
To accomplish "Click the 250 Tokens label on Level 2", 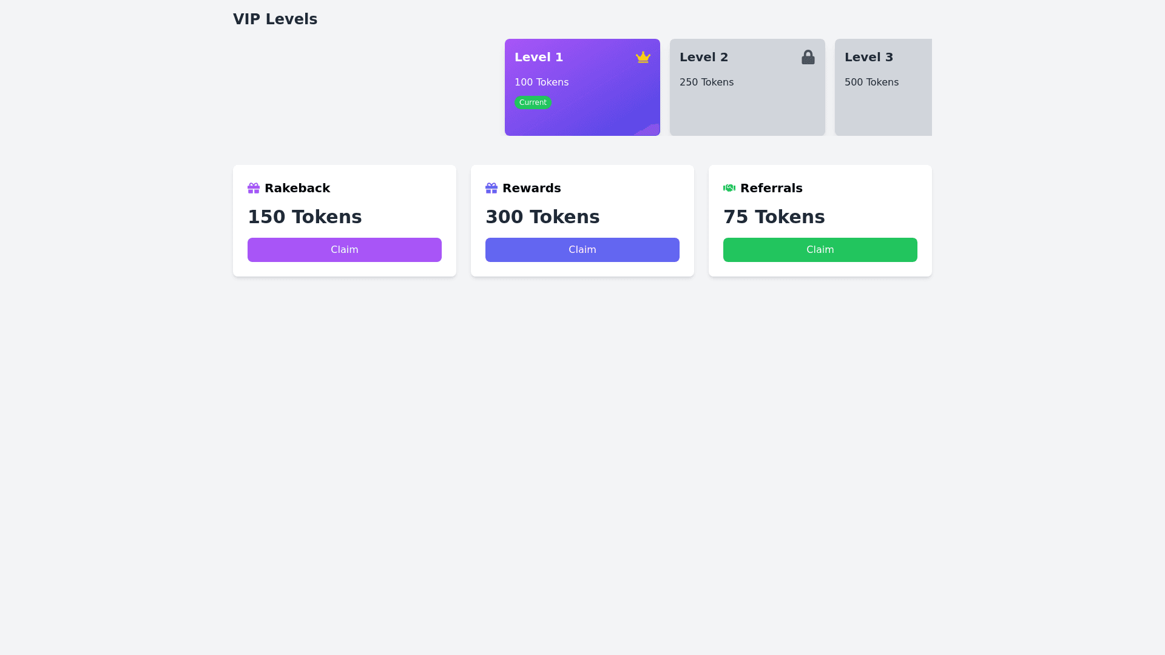I will (706, 82).
